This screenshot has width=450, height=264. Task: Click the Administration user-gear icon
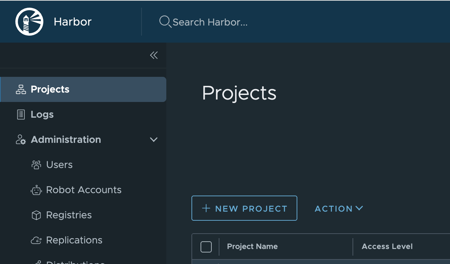coord(21,140)
